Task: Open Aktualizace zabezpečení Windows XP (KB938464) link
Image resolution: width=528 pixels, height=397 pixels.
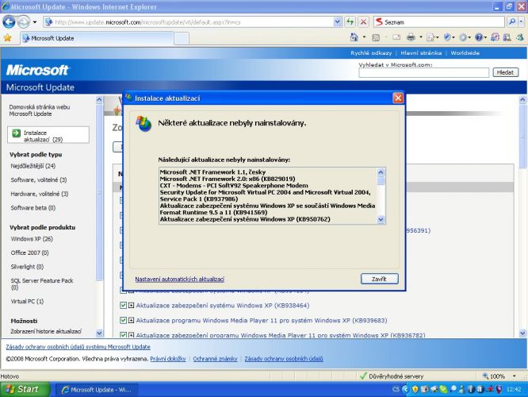Action: 223,306
